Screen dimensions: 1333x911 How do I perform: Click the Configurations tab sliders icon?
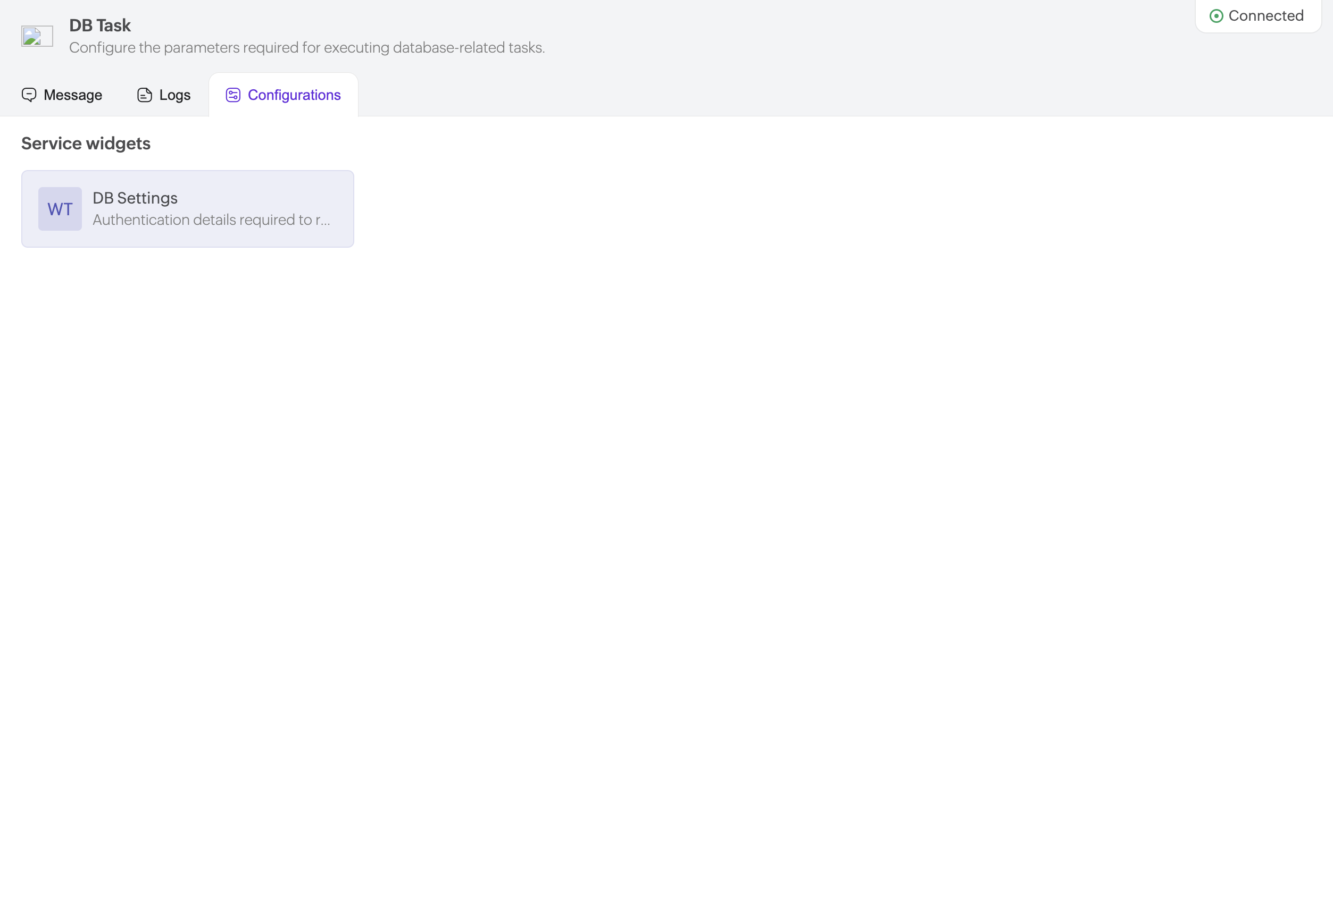point(233,95)
